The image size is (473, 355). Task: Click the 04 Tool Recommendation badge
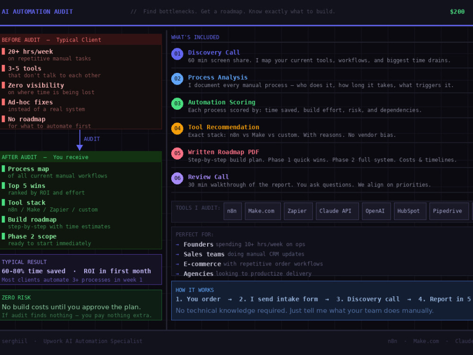pyautogui.click(x=177, y=129)
